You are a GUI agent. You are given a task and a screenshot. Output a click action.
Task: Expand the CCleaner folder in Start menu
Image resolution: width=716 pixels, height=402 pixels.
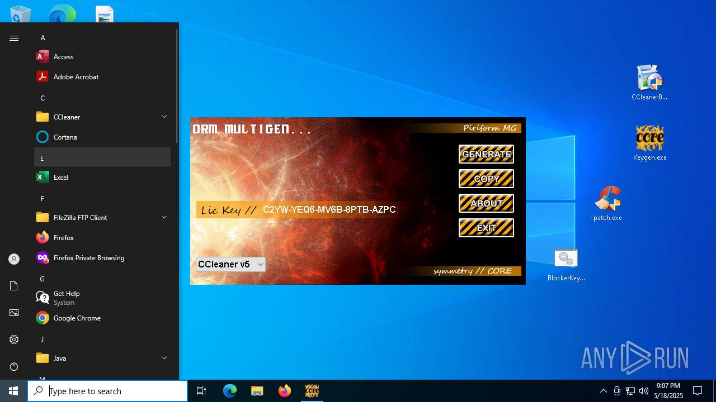(x=102, y=117)
